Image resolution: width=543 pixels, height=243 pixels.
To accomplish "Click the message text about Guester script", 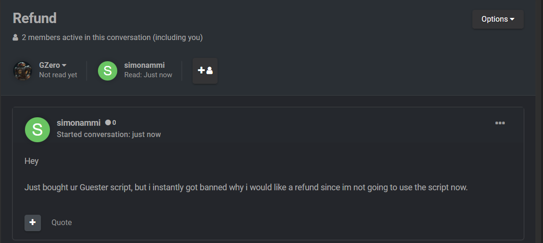I will [246, 187].
